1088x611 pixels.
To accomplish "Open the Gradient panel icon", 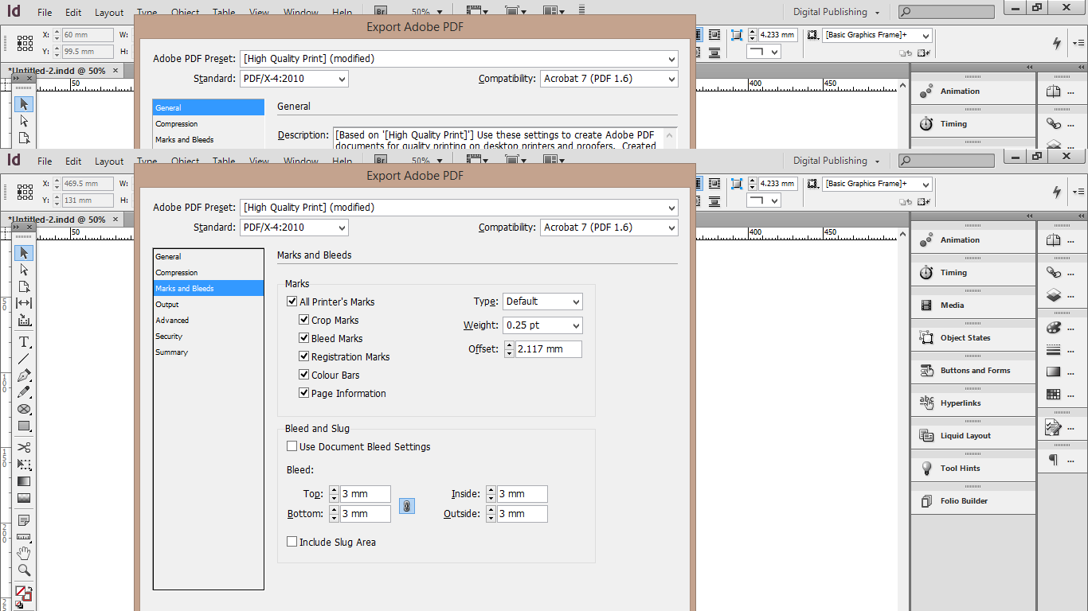I will tap(1054, 372).
